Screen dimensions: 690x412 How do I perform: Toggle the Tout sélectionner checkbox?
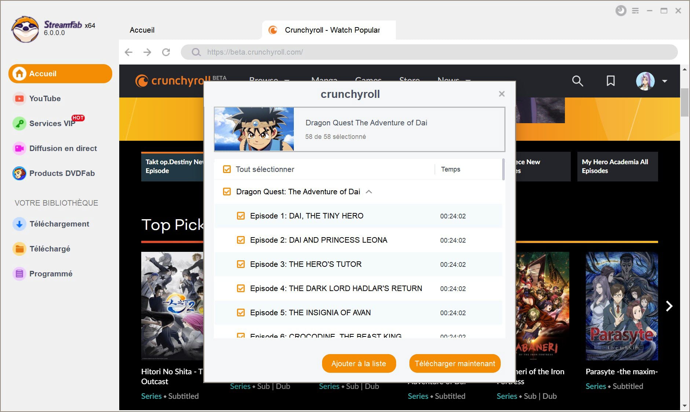click(x=227, y=169)
